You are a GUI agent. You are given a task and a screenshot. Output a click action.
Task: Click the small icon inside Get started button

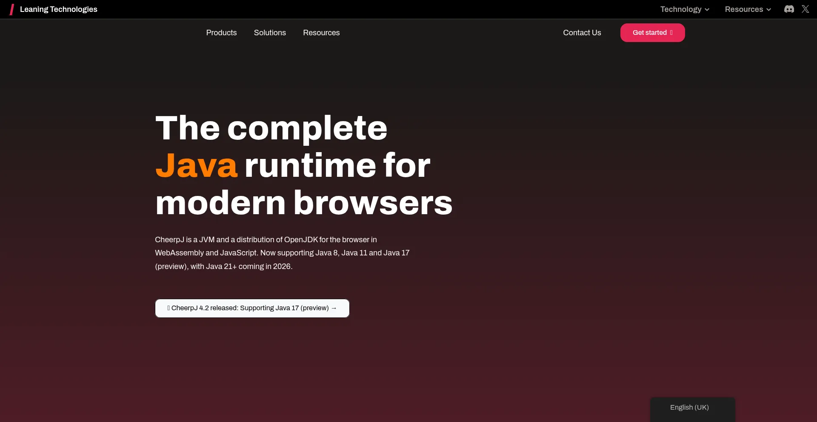671,33
